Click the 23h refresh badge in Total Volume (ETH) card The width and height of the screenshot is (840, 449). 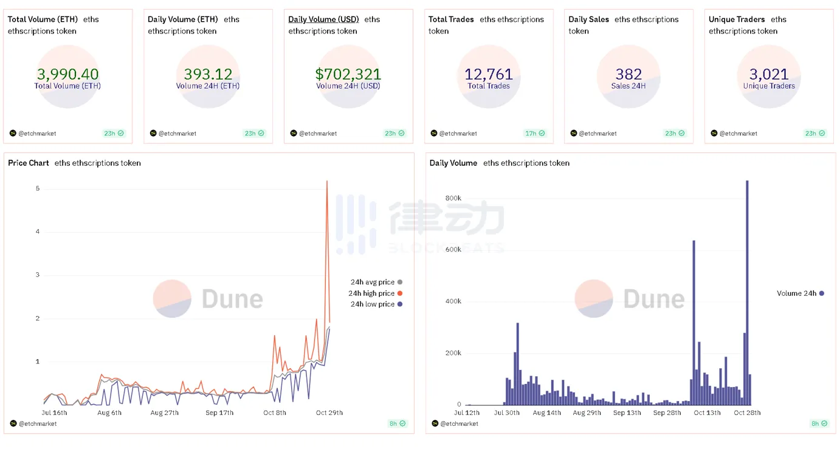tap(114, 133)
